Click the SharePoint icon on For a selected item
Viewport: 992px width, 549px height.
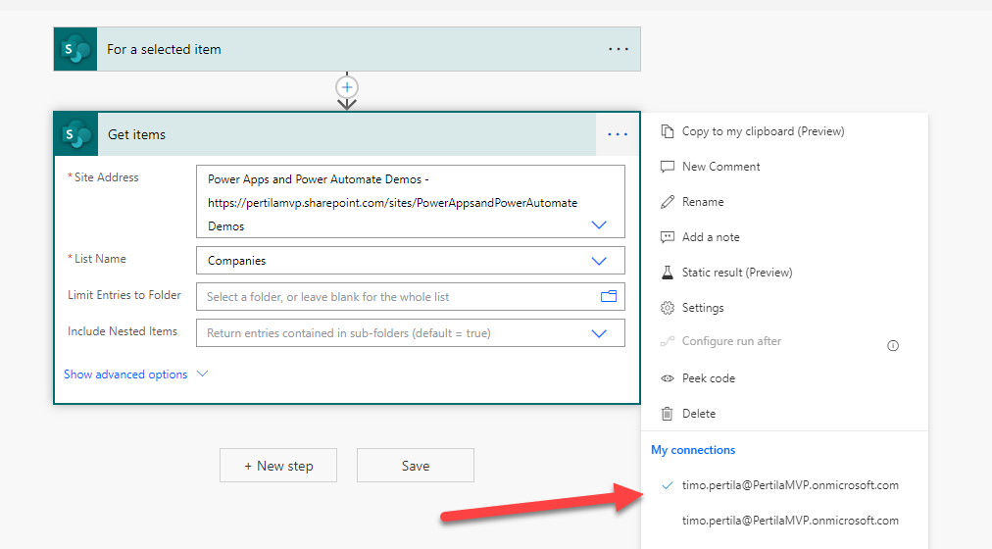pyautogui.click(x=75, y=49)
